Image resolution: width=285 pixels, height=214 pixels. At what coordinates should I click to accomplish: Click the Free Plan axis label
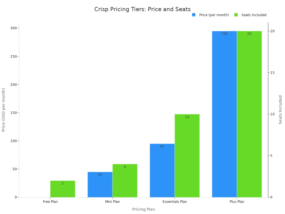point(50,202)
